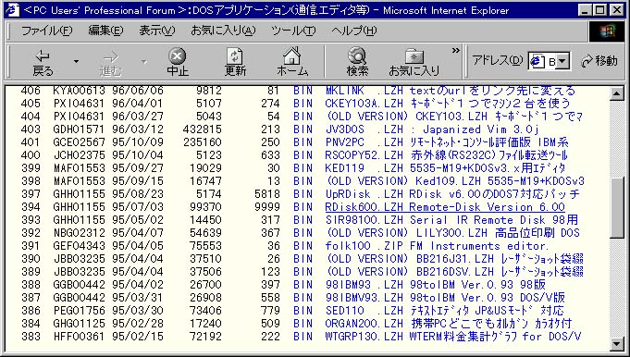Click the vertical scrollbar thumb
Screen dimensions: 630x357
(616, 207)
